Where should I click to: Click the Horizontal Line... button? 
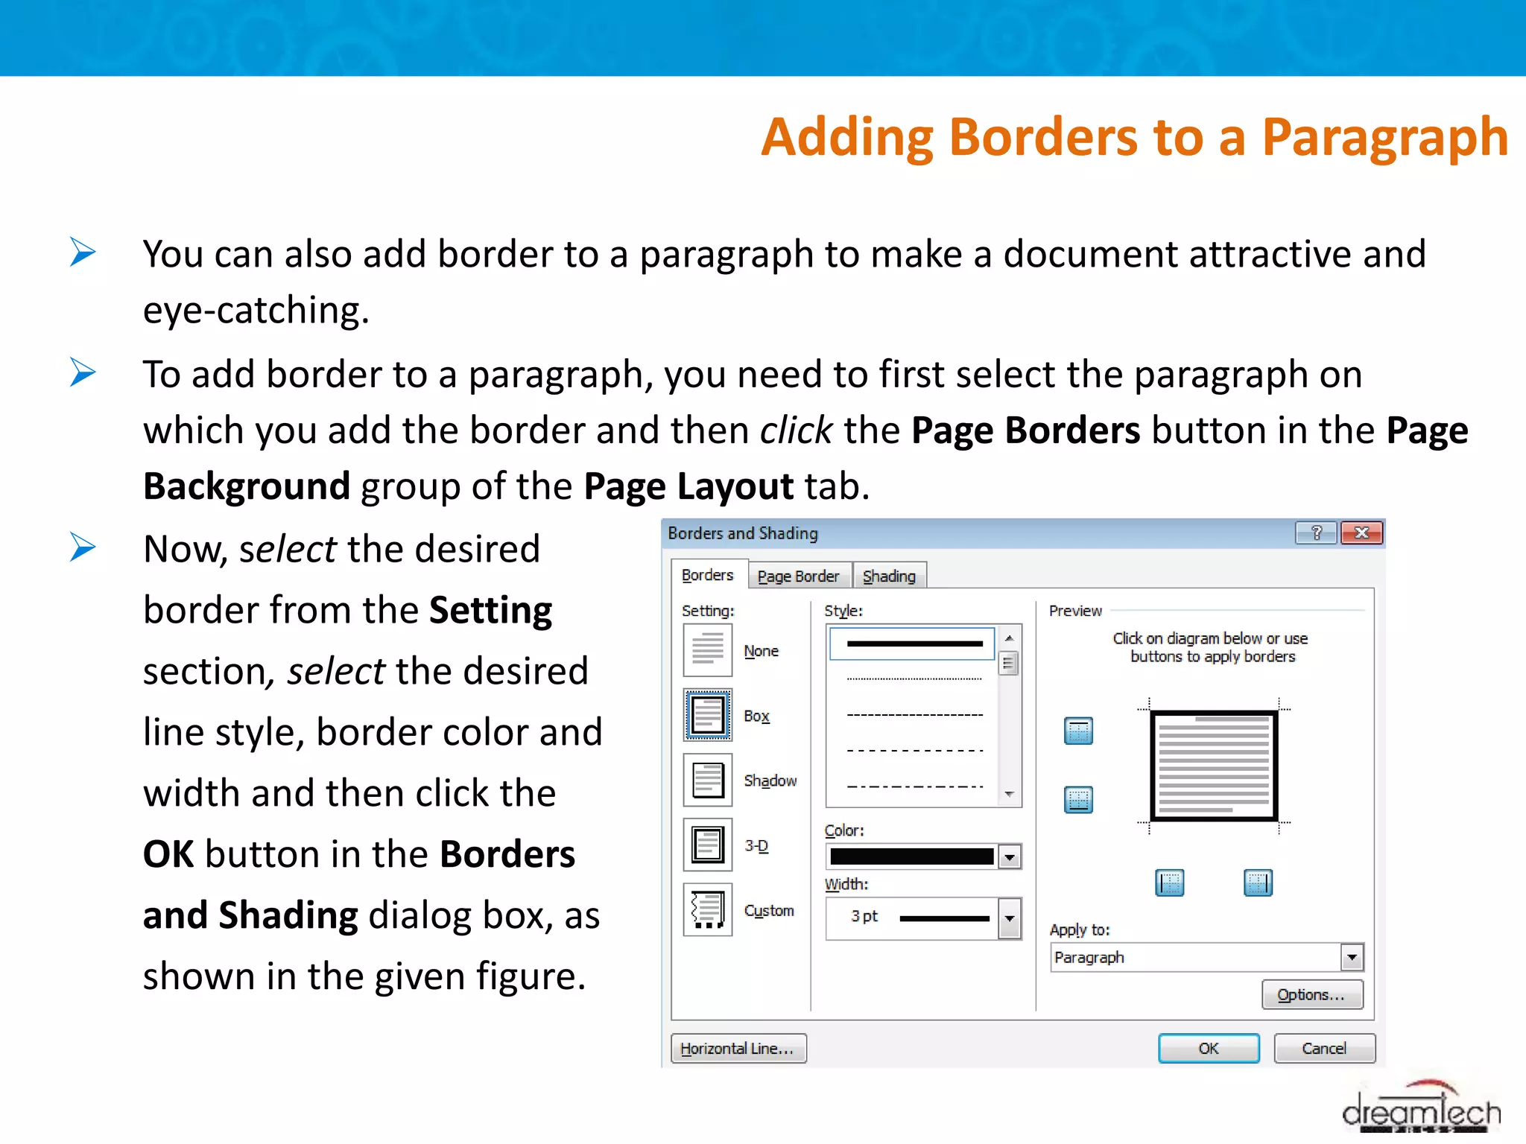(738, 1048)
